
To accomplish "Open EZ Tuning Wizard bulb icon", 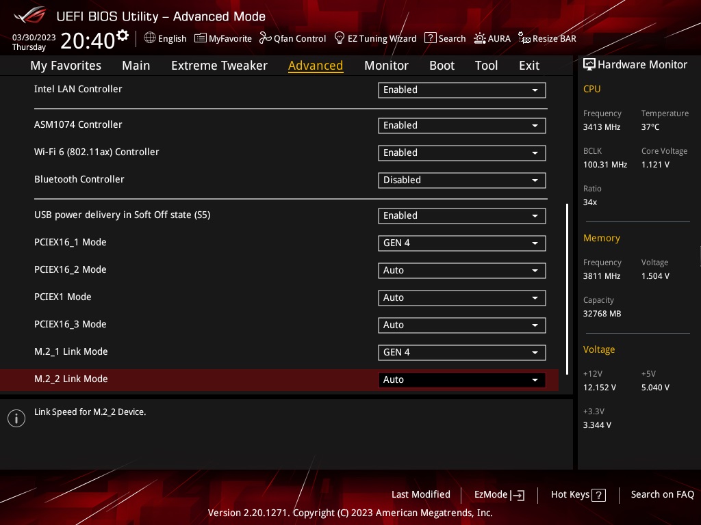I will tap(340, 38).
